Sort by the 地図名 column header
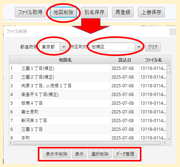 tap(65, 60)
